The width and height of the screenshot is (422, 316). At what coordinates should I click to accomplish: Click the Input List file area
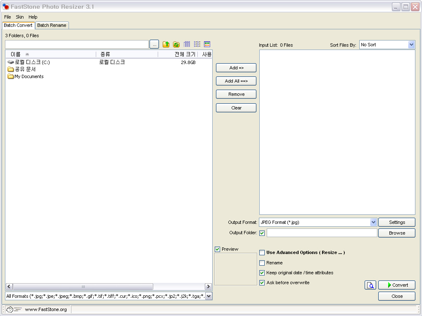coord(337,132)
